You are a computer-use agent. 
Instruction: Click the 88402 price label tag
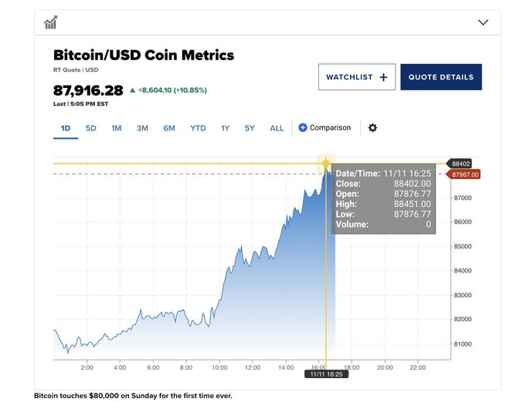coord(460,164)
